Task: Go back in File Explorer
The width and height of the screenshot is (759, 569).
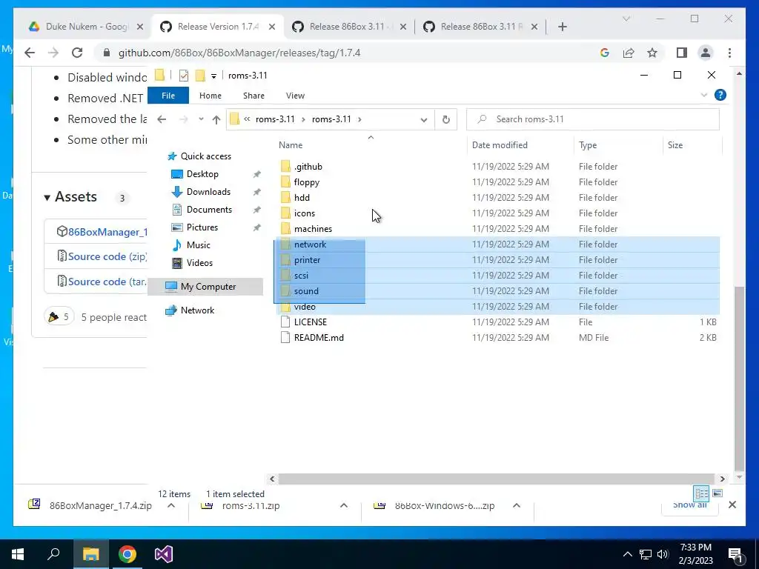Action: (x=162, y=119)
